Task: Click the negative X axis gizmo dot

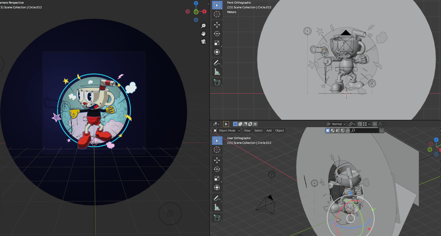Action: pyautogui.click(x=187, y=11)
